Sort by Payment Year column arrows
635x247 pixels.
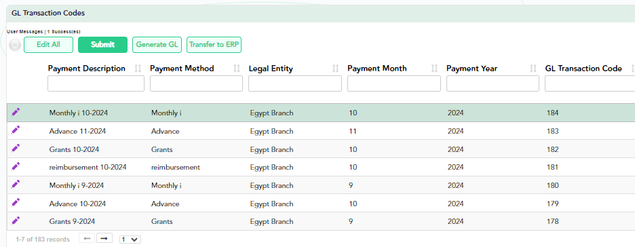533,69
